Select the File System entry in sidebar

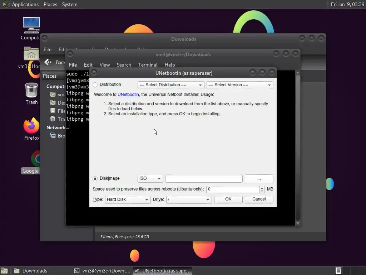pos(58,111)
